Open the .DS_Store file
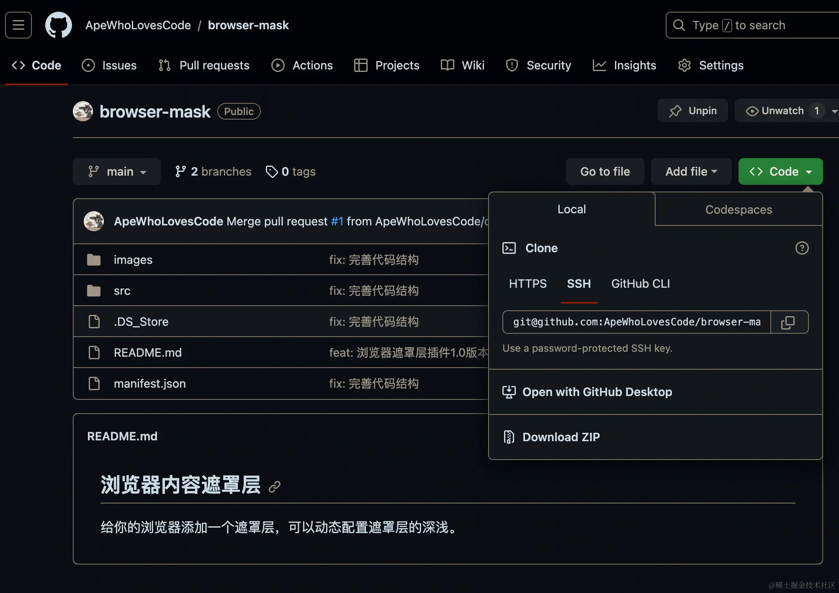The height and width of the screenshot is (593, 839). point(141,322)
